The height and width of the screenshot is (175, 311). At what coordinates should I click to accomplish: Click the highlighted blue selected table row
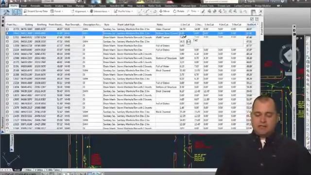click(x=131, y=34)
